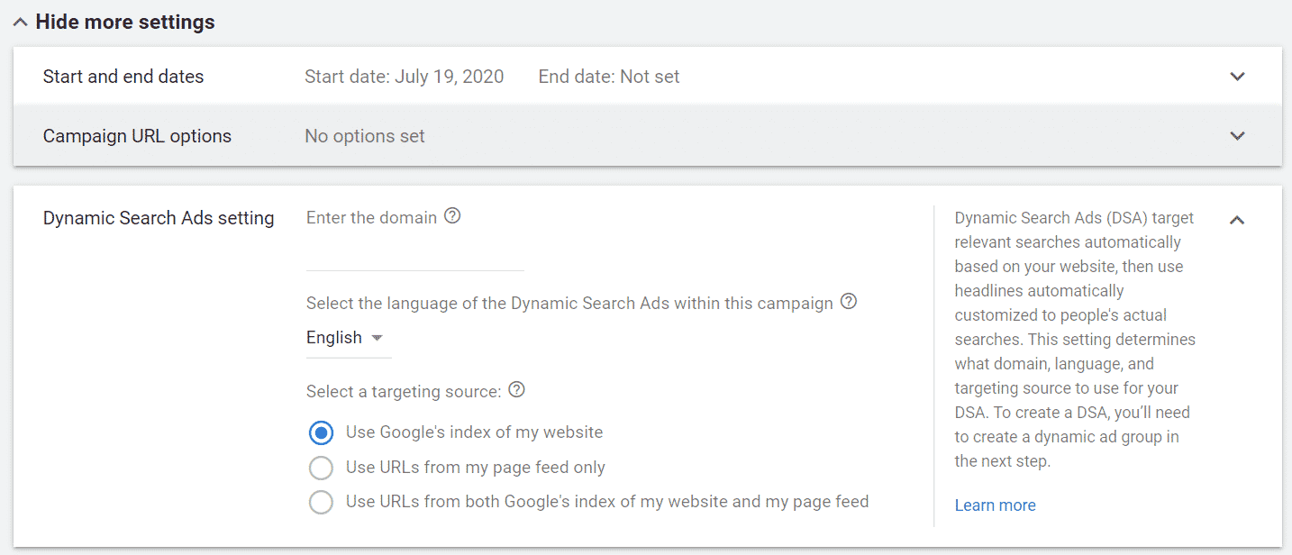Click "Hide more settings" heading
1292x555 pixels.
click(x=125, y=20)
